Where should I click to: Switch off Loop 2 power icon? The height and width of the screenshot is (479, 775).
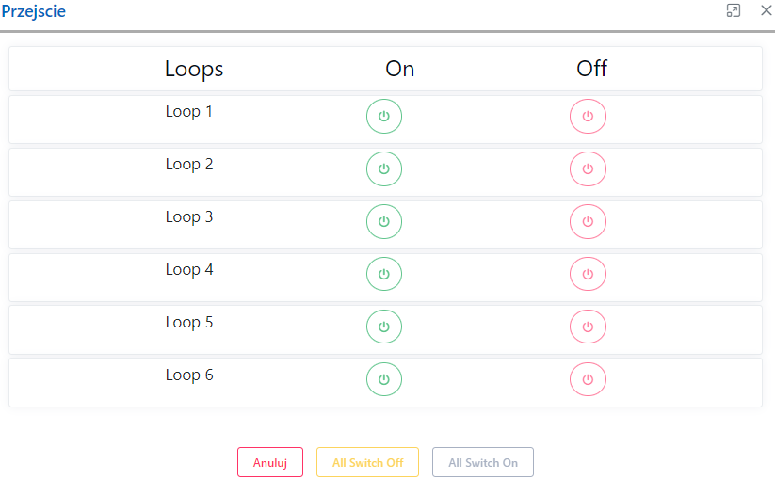[588, 169]
